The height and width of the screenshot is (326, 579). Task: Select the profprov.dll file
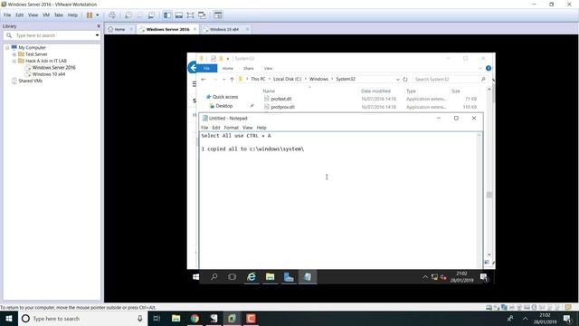click(283, 107)
